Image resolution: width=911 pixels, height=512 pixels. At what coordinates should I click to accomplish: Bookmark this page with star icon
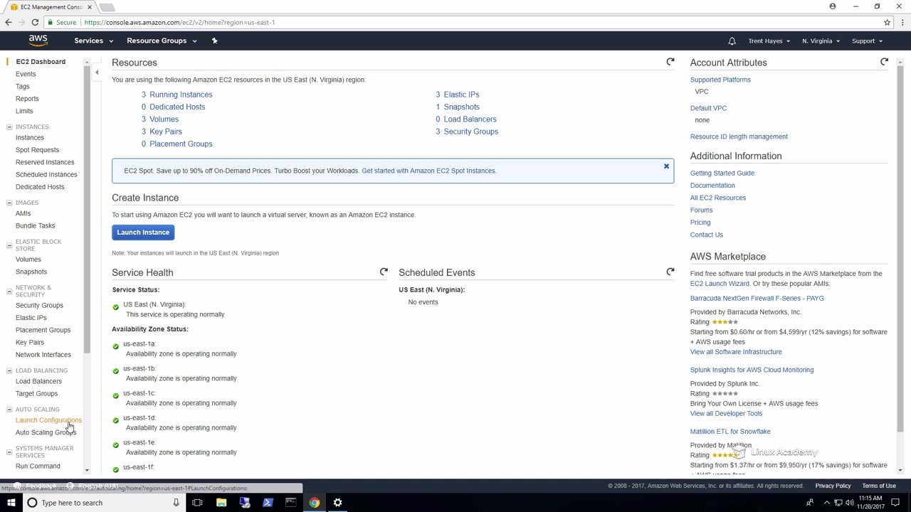coord(887,22)
